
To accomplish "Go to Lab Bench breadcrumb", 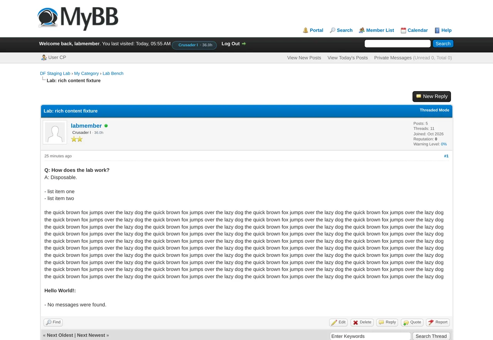I will click(113, 73).
